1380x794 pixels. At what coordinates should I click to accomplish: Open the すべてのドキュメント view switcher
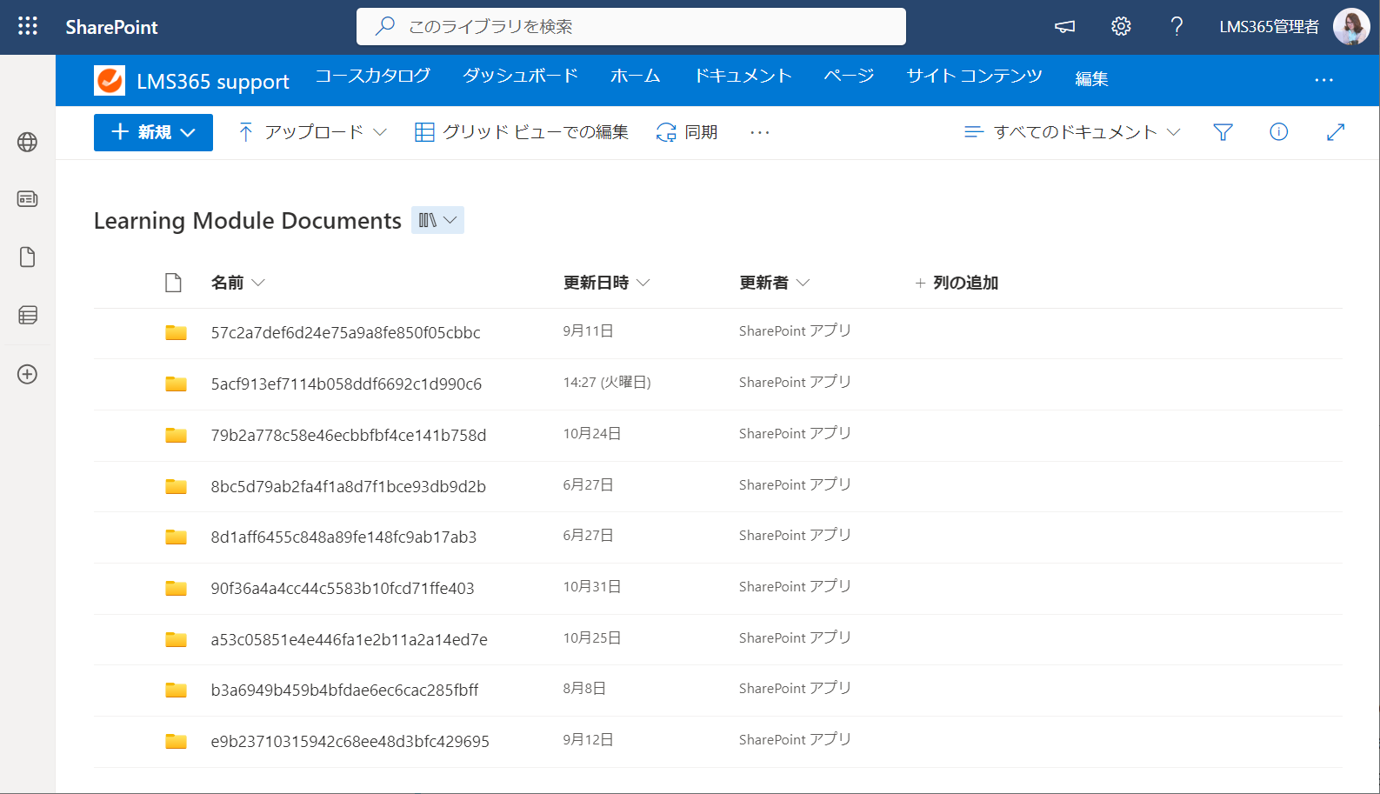click(1072, 132)
